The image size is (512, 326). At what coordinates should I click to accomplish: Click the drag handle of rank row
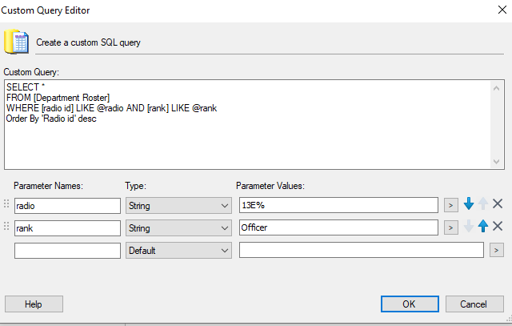click(8, 228)
